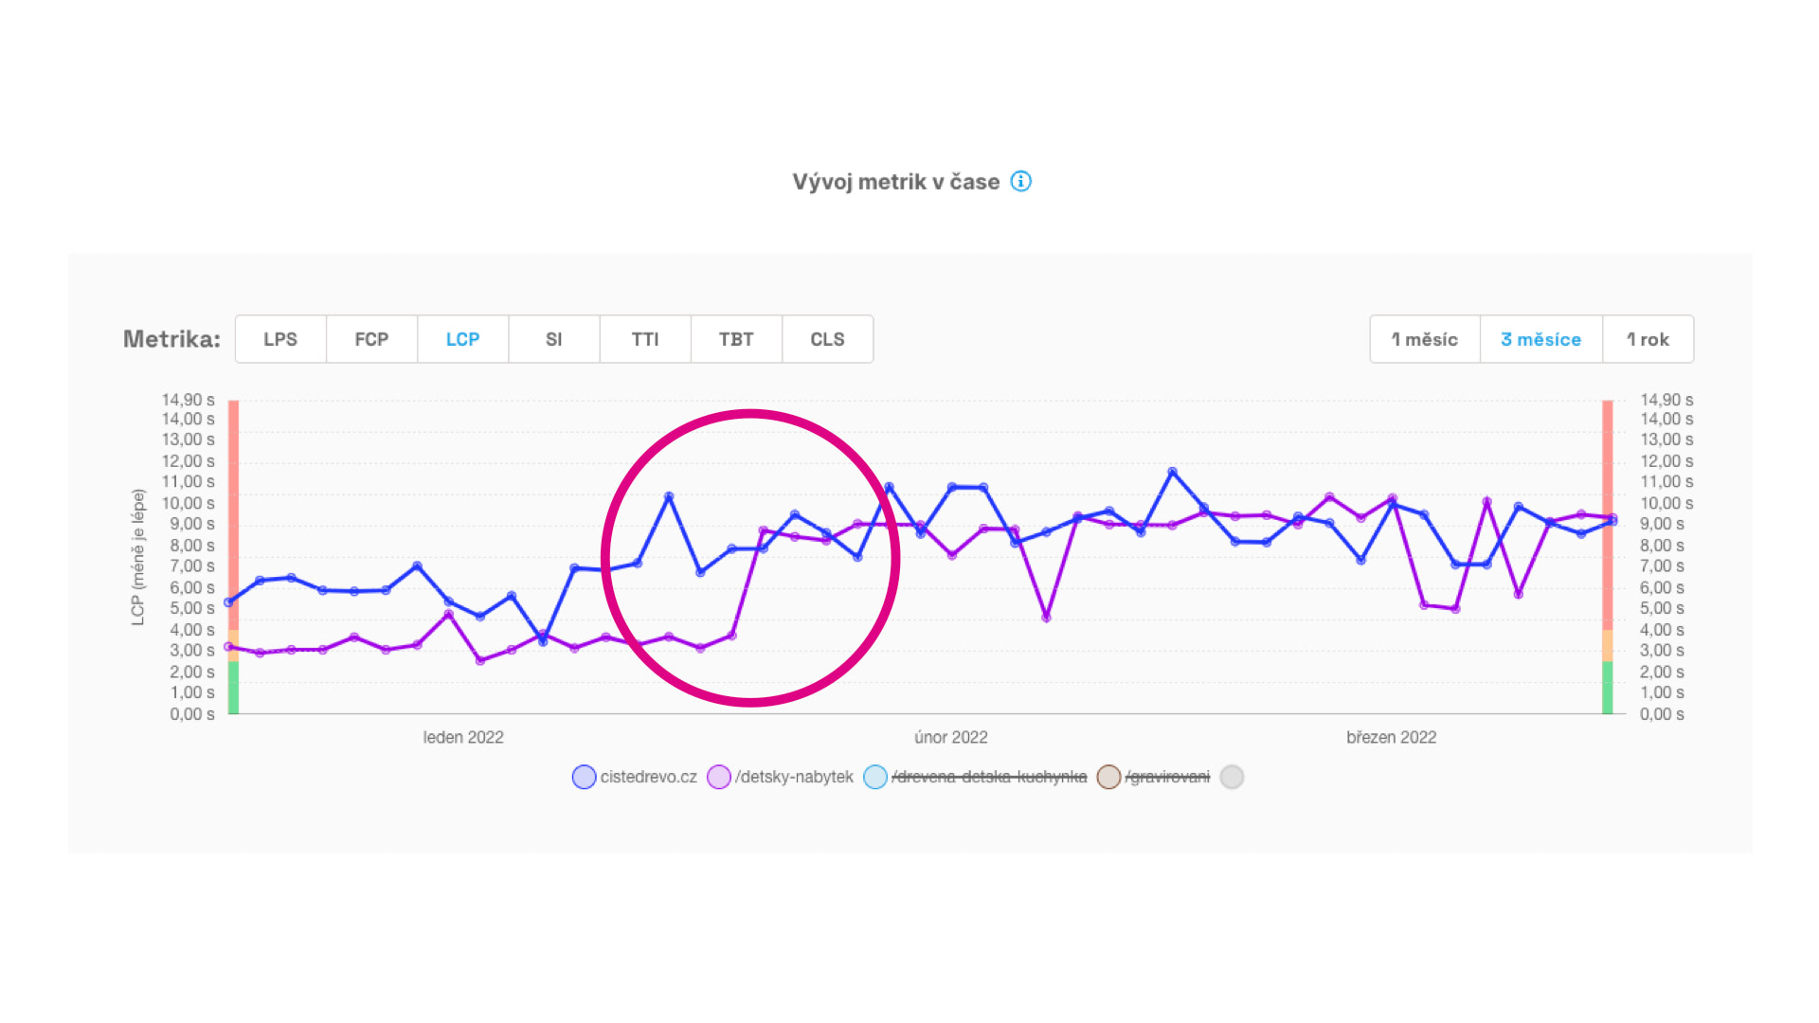
Task: Open the SI metric view
Action: (x=554, y=338)
